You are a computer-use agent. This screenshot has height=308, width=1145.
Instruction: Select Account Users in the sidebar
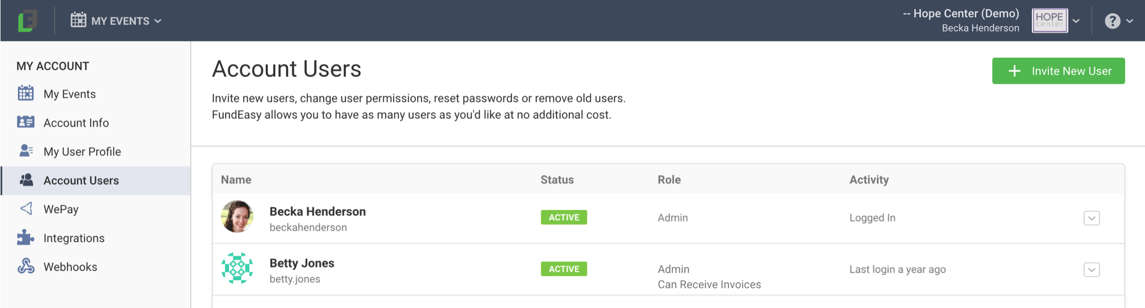point(81,180)
